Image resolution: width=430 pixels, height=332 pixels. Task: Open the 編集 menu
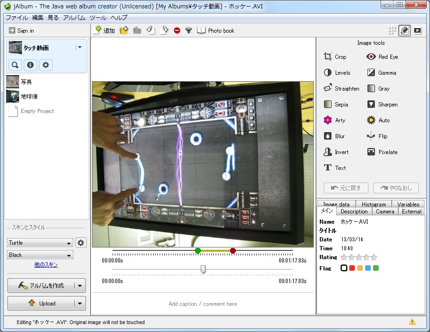37,18
